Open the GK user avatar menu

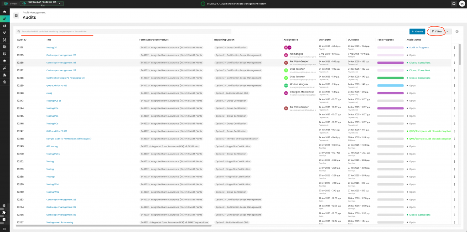(462, 4)
